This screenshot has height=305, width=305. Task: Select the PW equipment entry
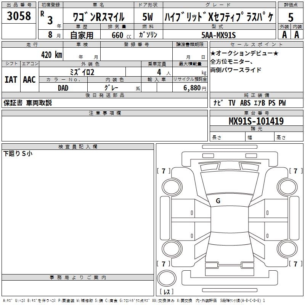click(x=282, y=103)
